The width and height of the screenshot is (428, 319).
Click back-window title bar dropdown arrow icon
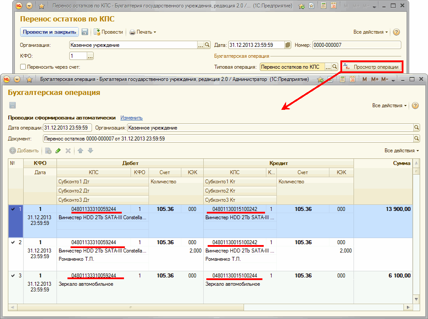click(29, 6)
